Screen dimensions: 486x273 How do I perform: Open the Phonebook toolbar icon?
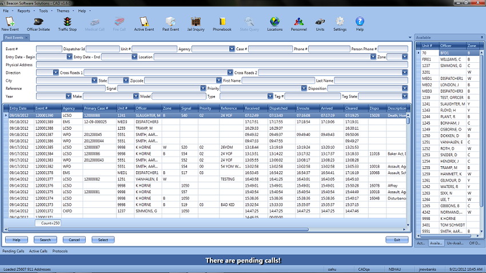(x=222, y=23)
